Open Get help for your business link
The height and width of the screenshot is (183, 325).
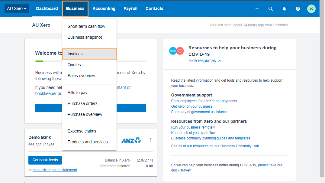click(192, 106)
